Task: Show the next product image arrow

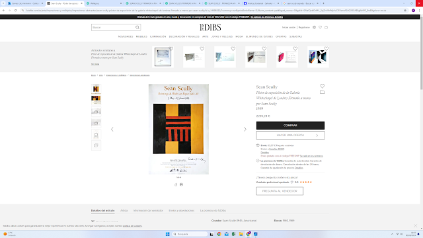Action: coord(245,130)
